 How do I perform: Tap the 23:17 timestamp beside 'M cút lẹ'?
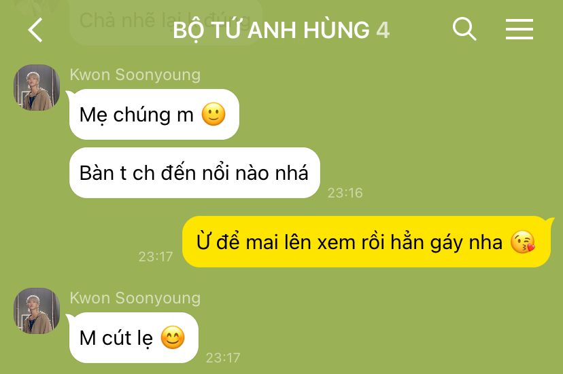pyautogui.click(x=223, y=358)
